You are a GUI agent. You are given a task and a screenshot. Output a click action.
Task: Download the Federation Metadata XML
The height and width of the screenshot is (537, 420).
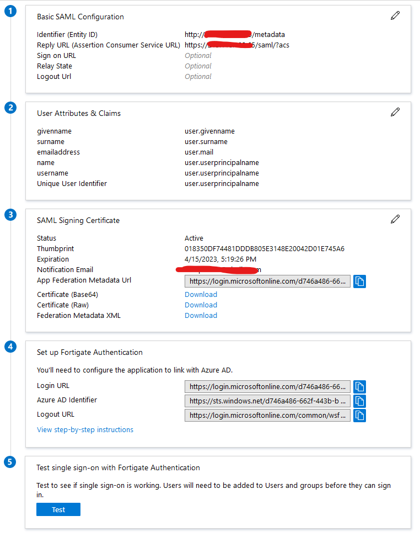click(201, 316)
